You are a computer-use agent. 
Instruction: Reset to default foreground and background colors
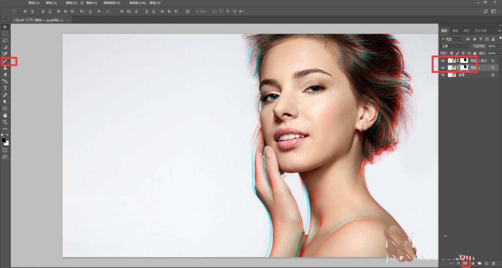(x=3, y=135)
